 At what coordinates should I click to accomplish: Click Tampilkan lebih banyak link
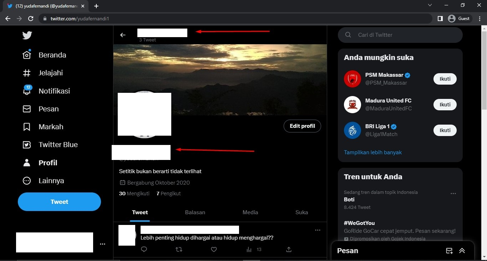click(x=373, y=152)
